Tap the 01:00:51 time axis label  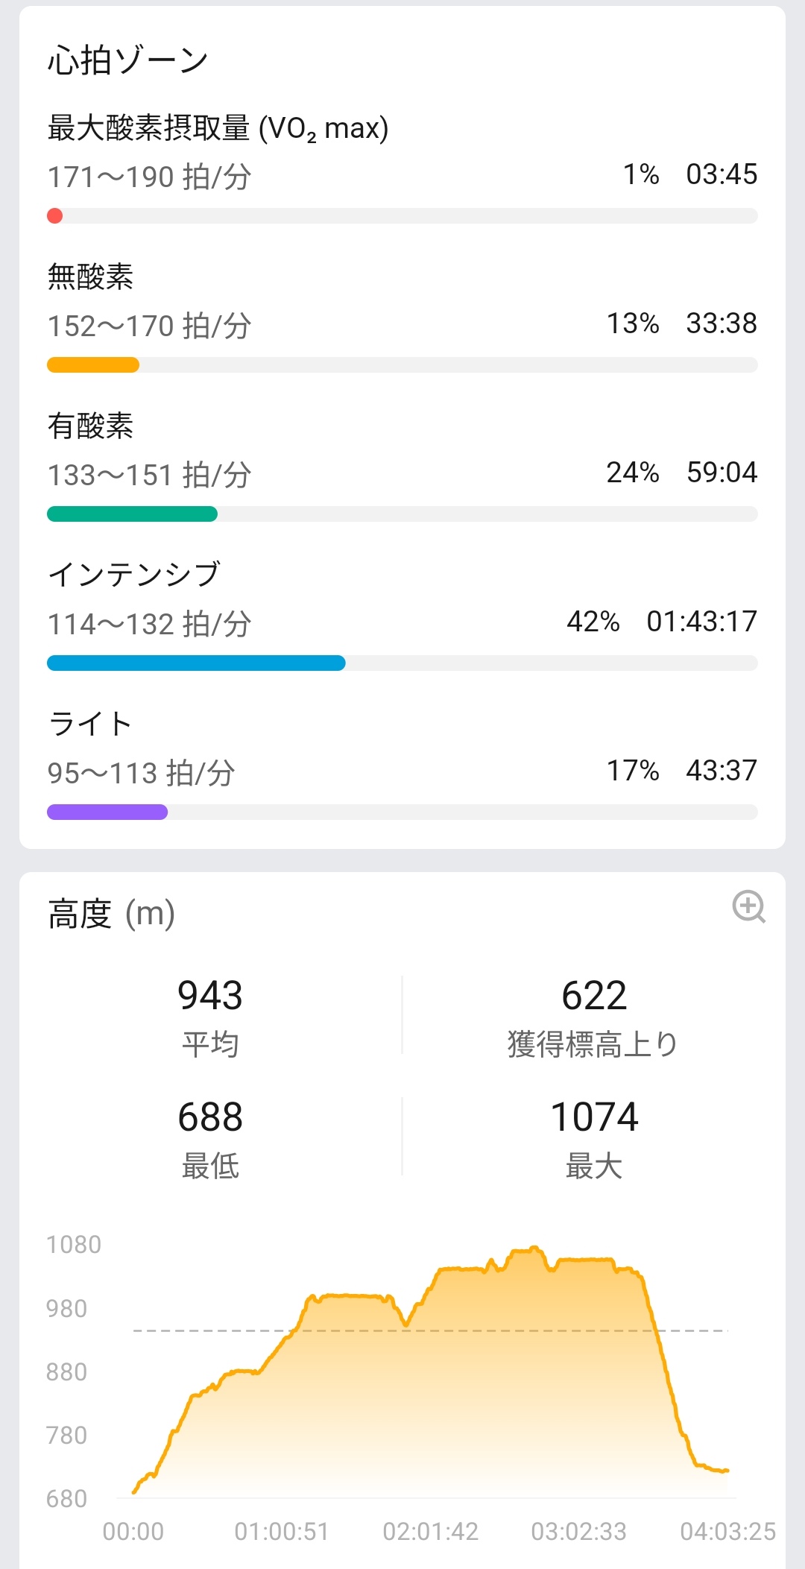coord(282,1532)
